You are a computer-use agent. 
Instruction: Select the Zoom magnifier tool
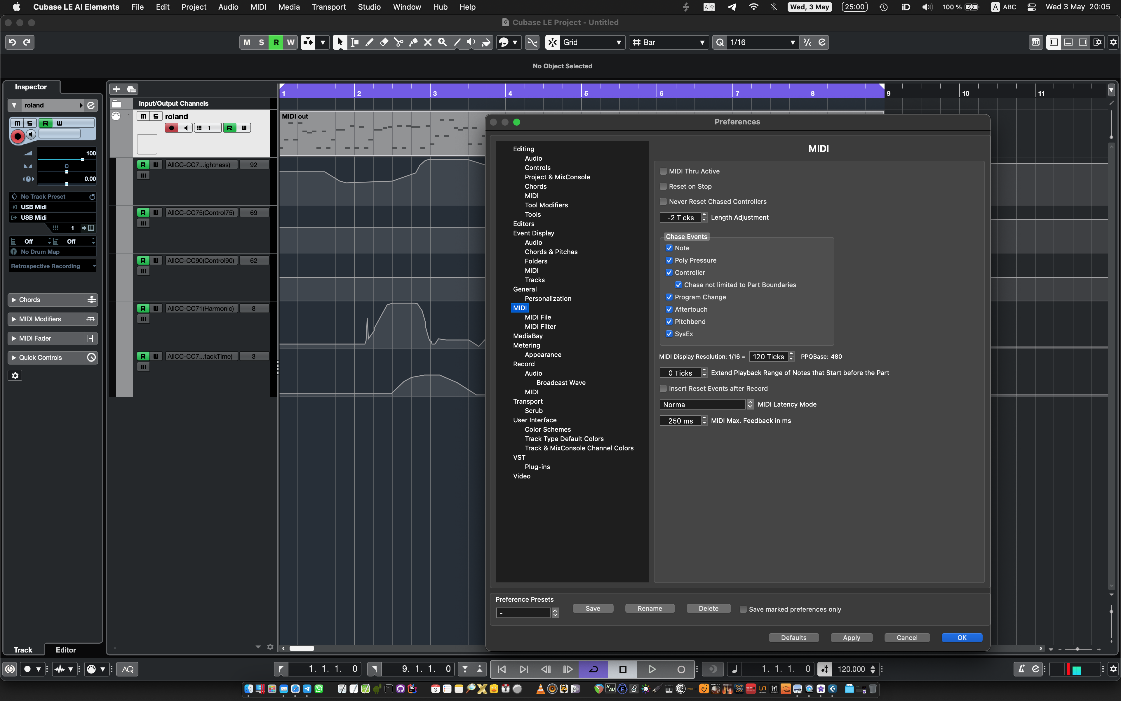(442, 42)
